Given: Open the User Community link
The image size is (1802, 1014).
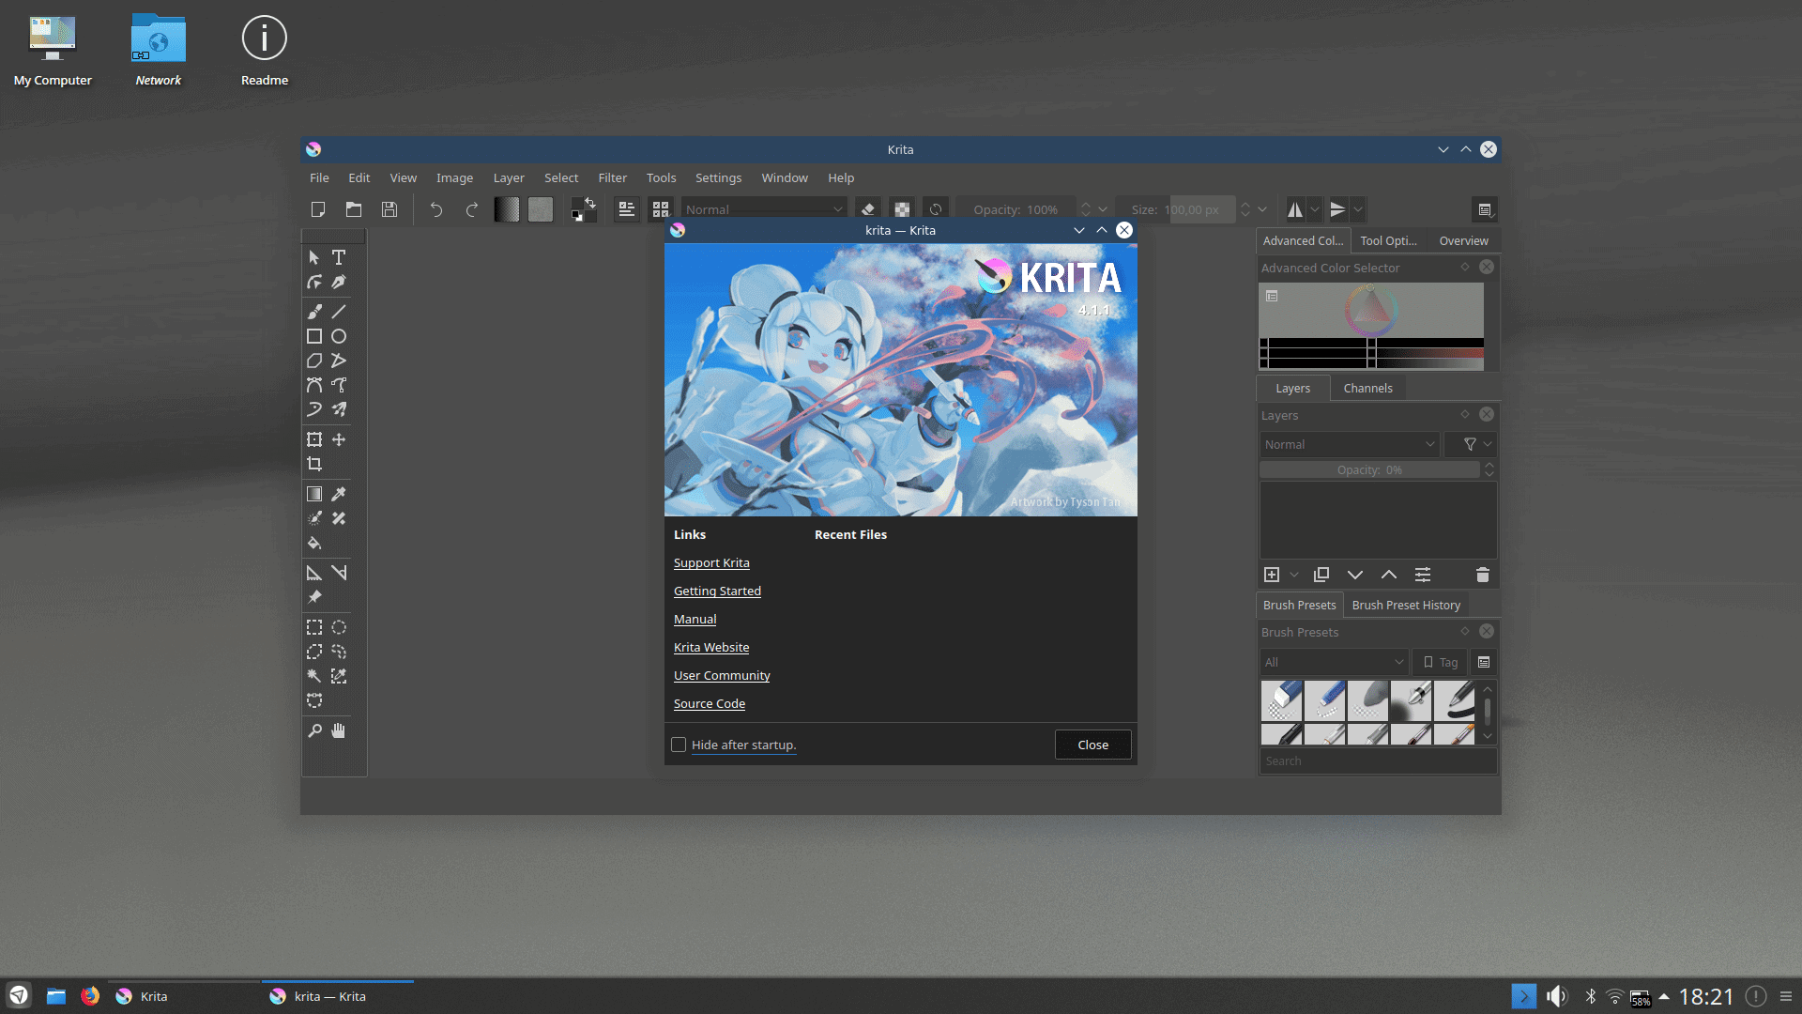Looking at the screenshot, I should pos(722,675).
